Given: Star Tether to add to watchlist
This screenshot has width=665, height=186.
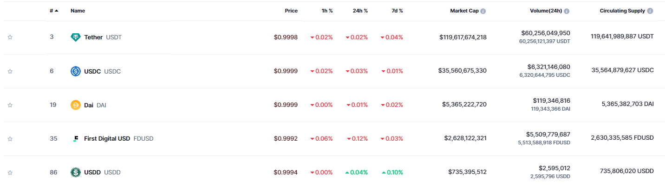Looking at the screenshot, I should pos(10,37).
